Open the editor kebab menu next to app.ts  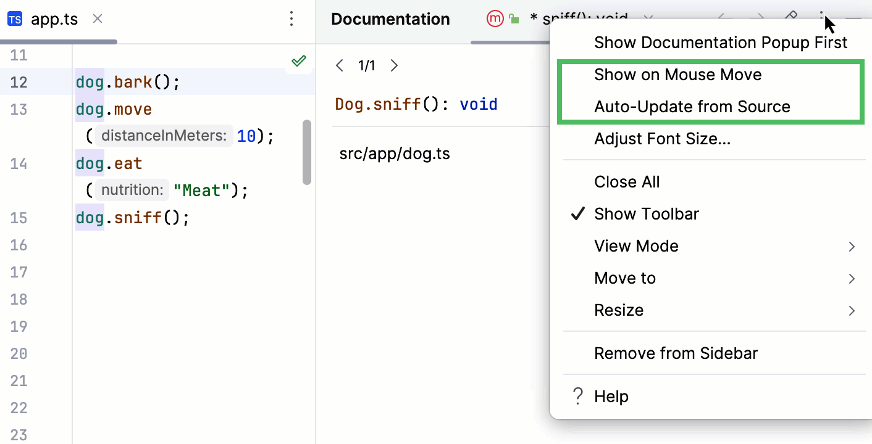291,19
